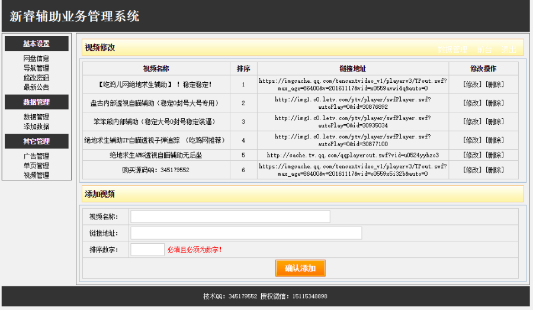Click the imgcache URL with vid=x0559avwi4q

click(x=353, y=85)
